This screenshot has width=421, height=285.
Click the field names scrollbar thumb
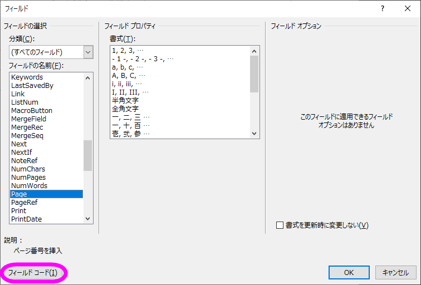88,155
